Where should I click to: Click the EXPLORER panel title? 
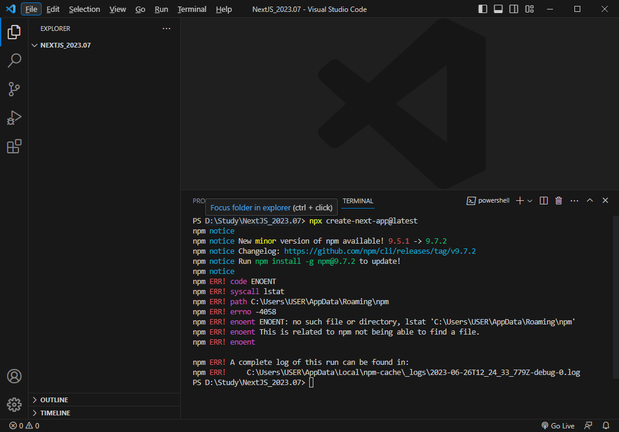[55, 29]
